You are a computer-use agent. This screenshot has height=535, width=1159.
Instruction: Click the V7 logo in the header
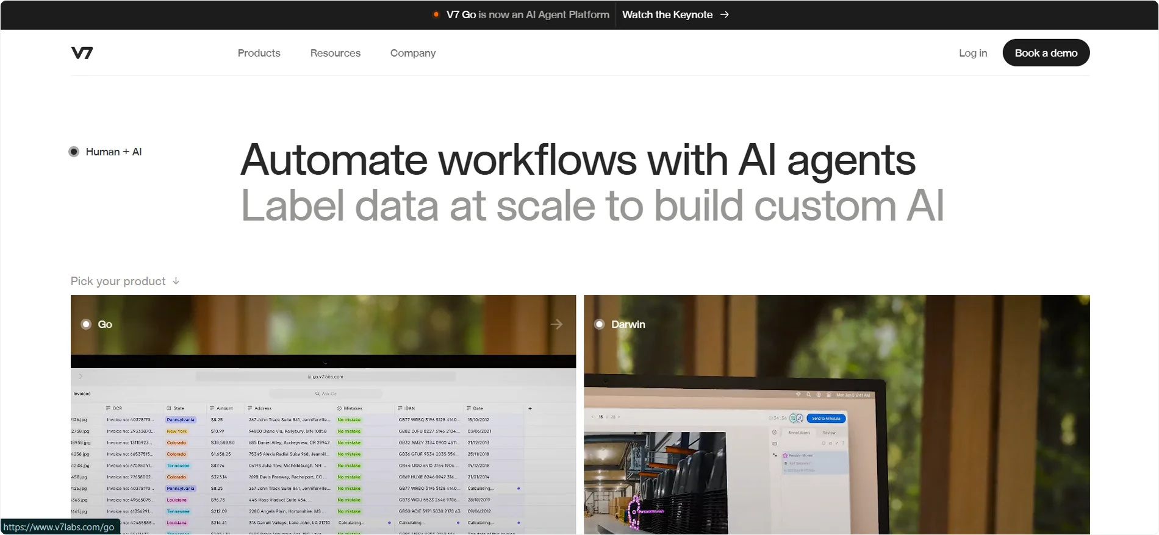pyautogui.click(x=82, y=53)
